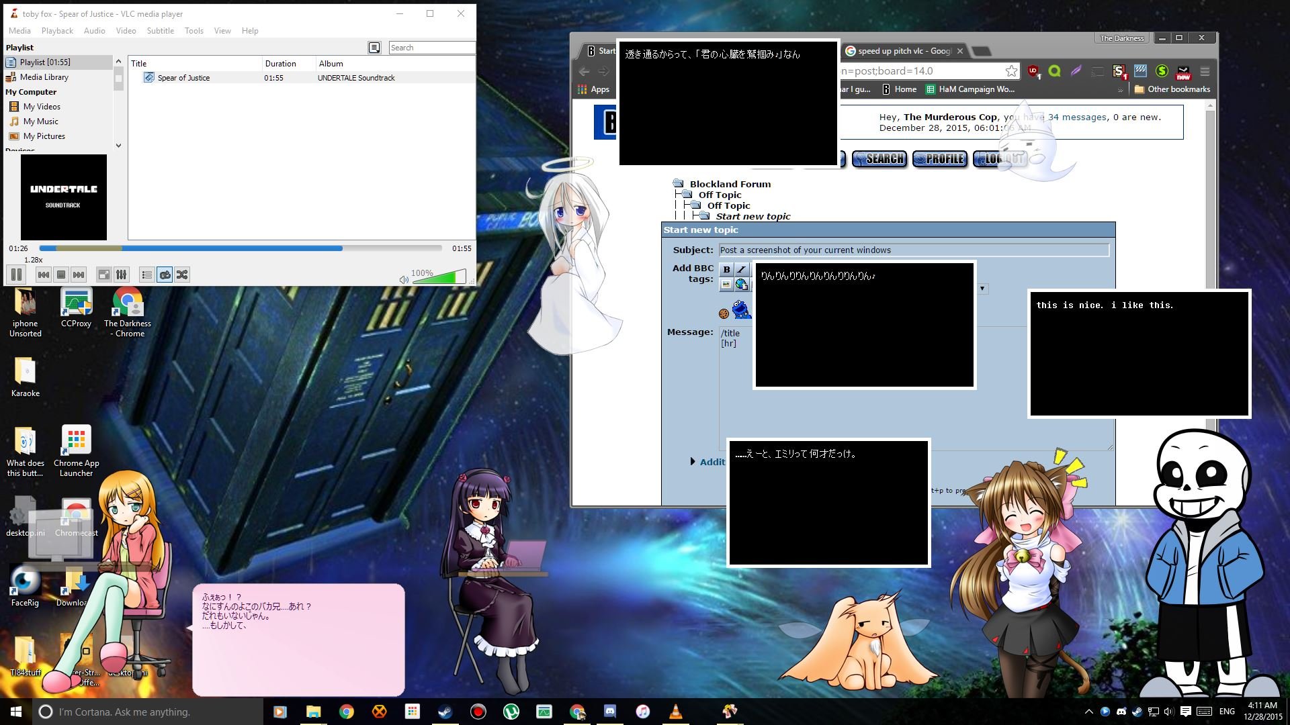Click Chrome cast extension icon
1290x725 pixels.
point(1097,71)
